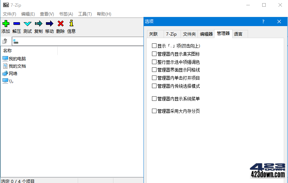Select the 管理器 tab
The width and height of the screenshot is (288, 183).
223,33
